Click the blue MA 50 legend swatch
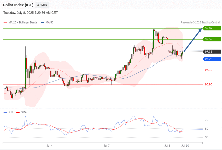222x150 pixels. tap(43, 23)
